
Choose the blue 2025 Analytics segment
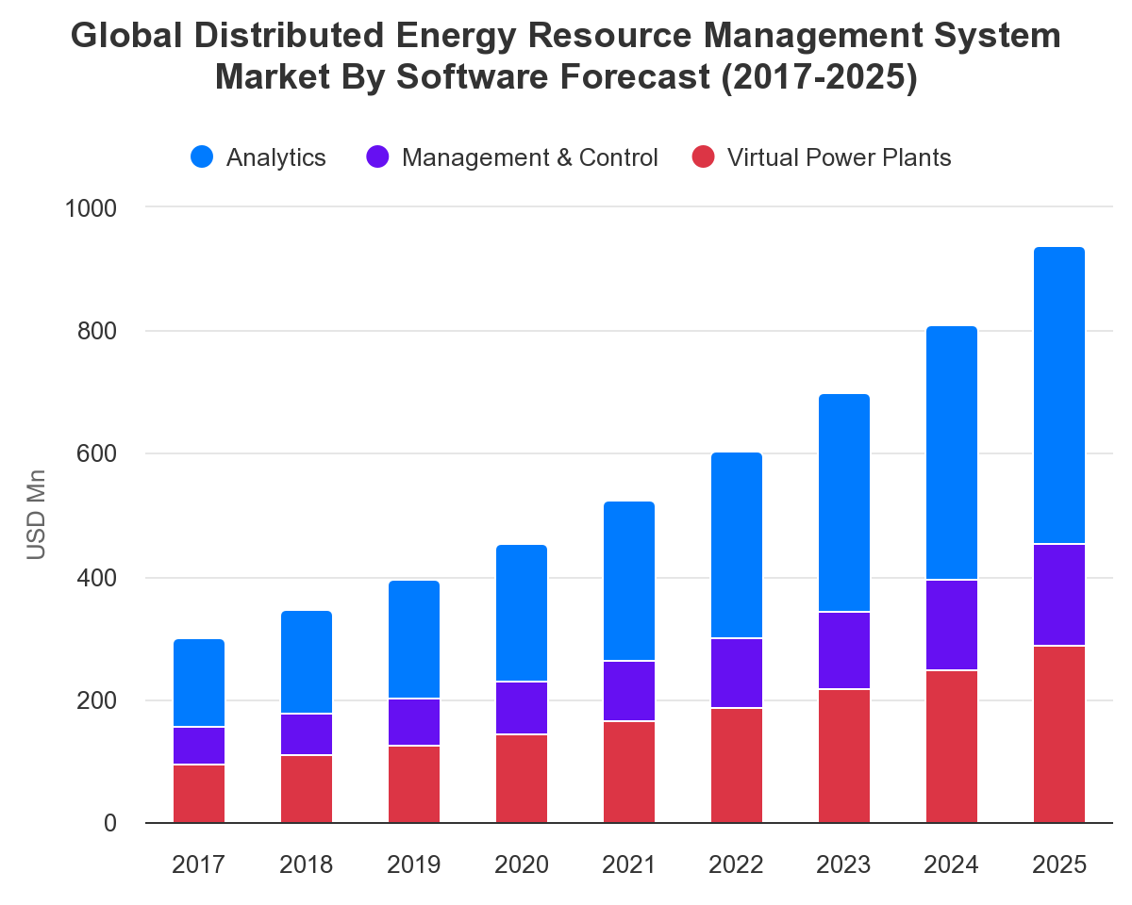[x=1059, y=396]
